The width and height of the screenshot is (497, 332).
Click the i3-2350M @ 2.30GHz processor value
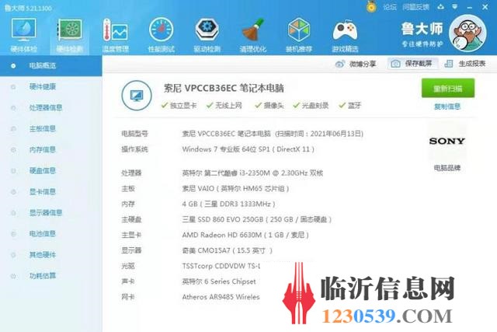pos(252,173)
